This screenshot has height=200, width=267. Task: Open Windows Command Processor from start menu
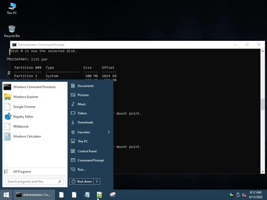click(x=35, y=87)
